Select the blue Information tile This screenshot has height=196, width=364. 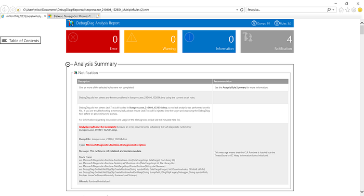(x=209, y=41)
